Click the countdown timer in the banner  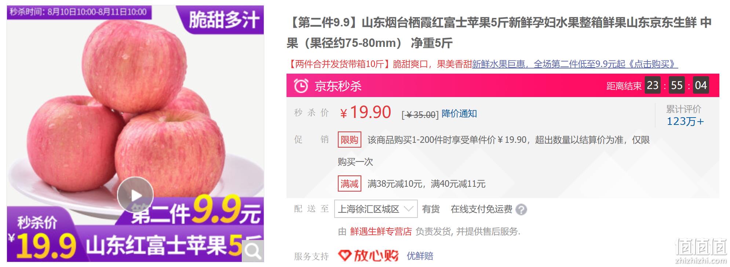pyautogui.click(x=677, y=85)
